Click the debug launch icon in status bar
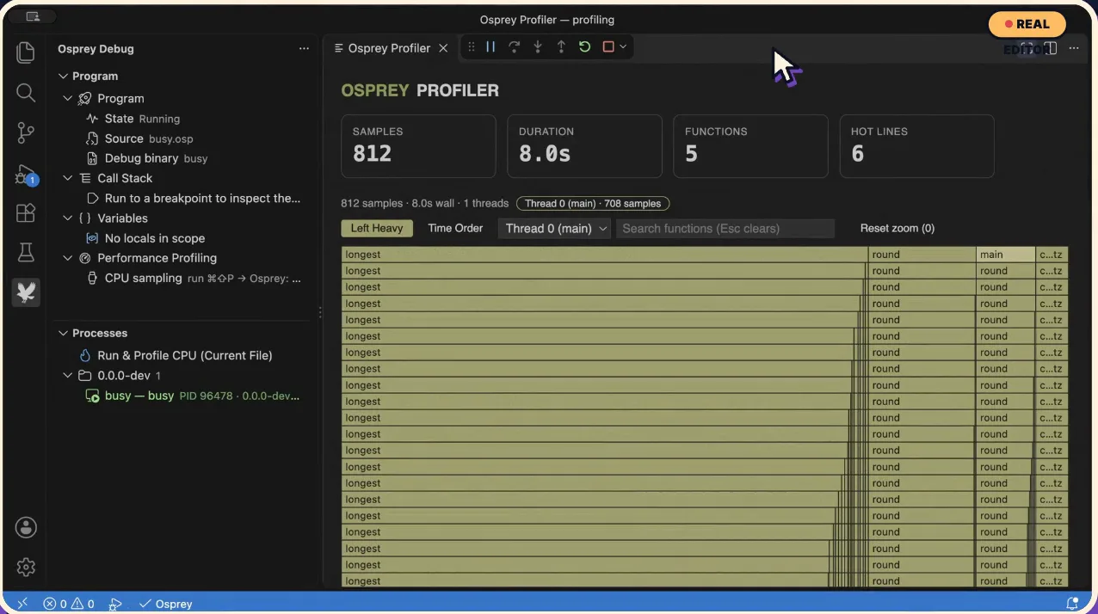Viewport: 1098px width, 614px height. pos(115,604)
